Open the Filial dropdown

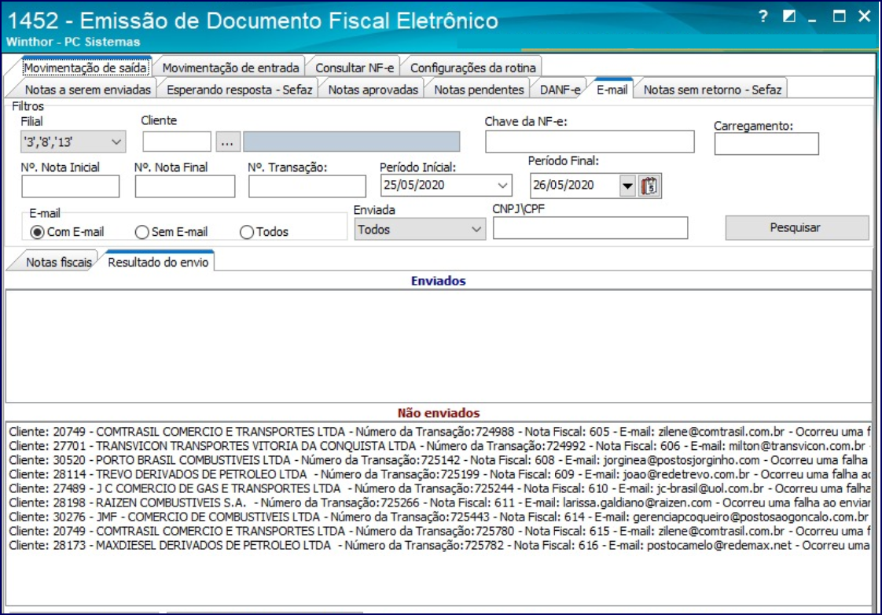point(116,142)
